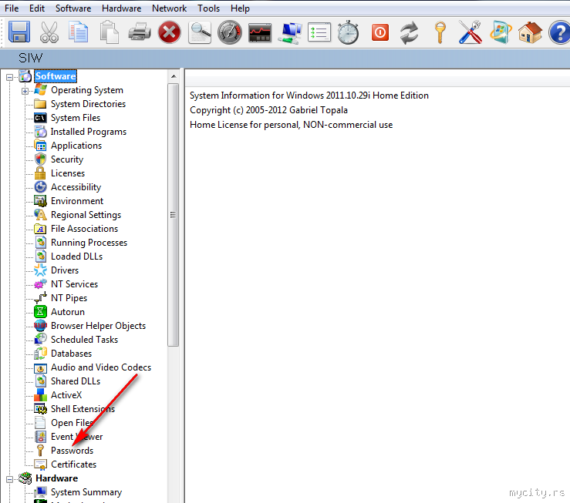
Task: Click the Save floppy disk toolbar icon
Action: [19, 32]
